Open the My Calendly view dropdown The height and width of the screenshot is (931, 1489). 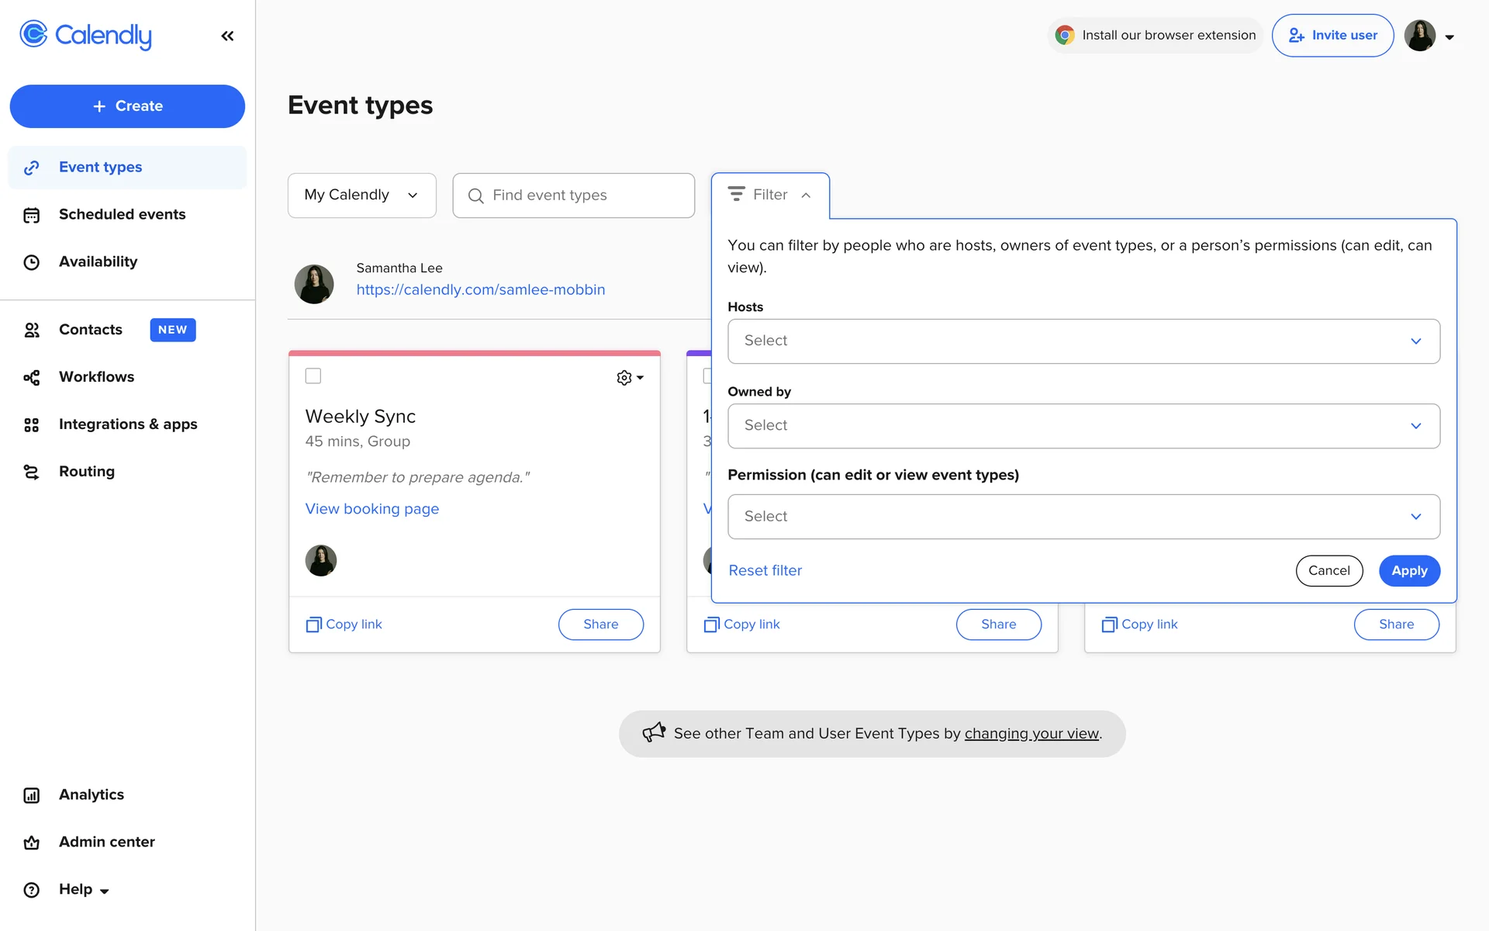point(361,196)
